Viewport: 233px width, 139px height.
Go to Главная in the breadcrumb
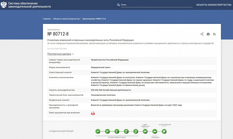[x=47, y=19]
